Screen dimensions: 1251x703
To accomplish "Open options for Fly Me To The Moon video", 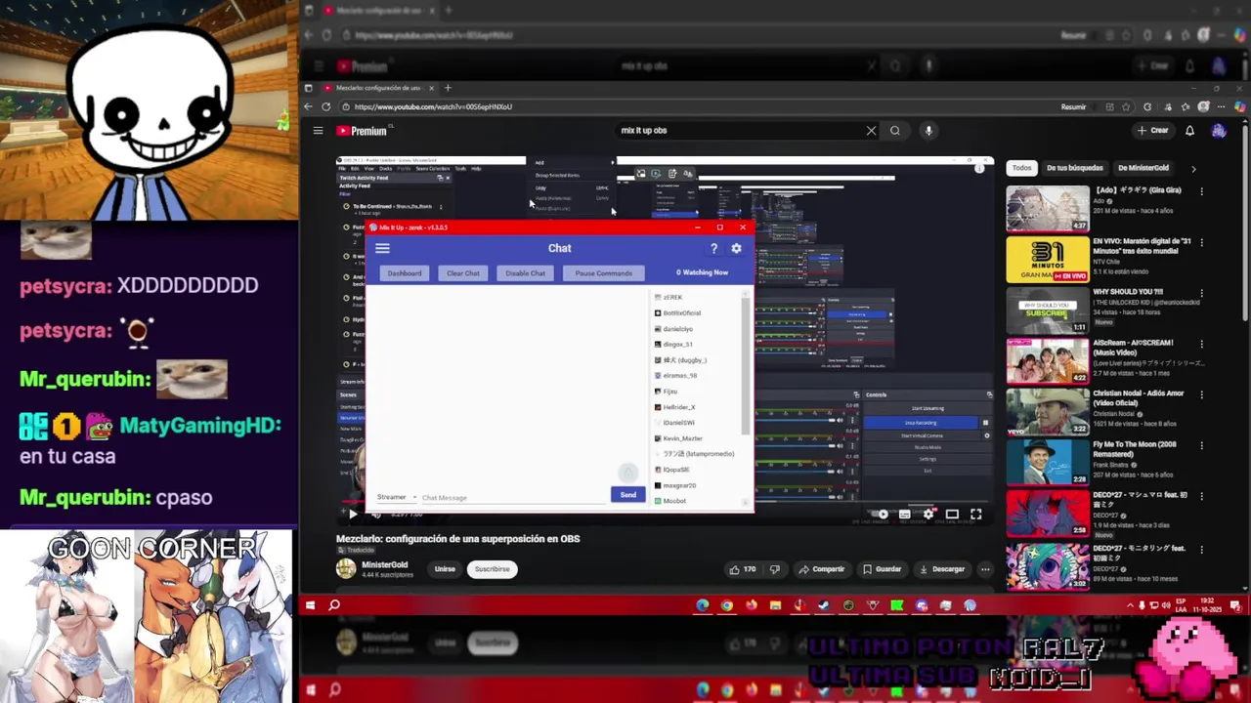I will (1201, 445).
